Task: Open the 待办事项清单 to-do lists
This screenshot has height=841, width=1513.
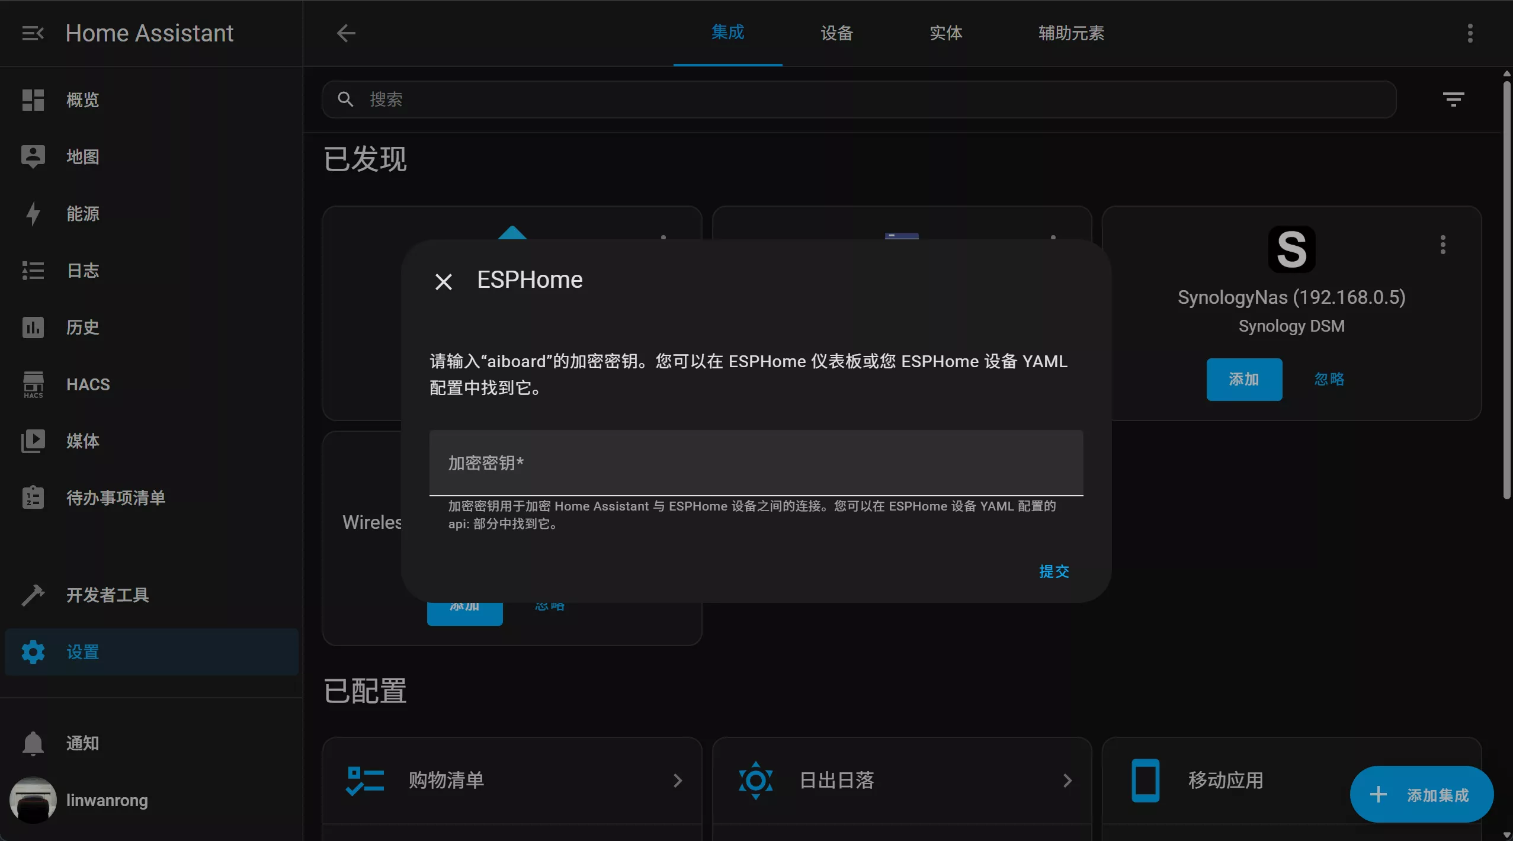Action: click(152, 498)
